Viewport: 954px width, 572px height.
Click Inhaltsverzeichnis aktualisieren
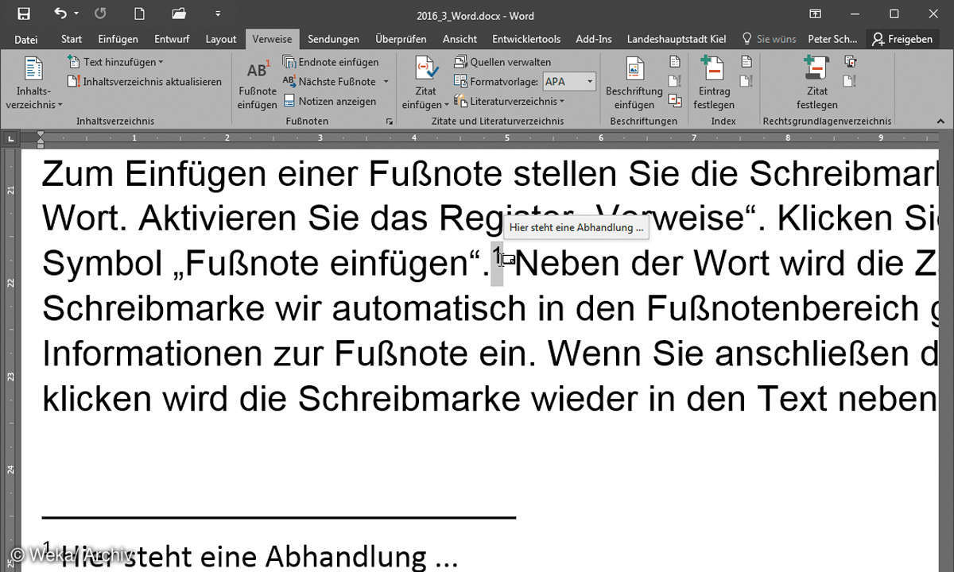(145, 81)
